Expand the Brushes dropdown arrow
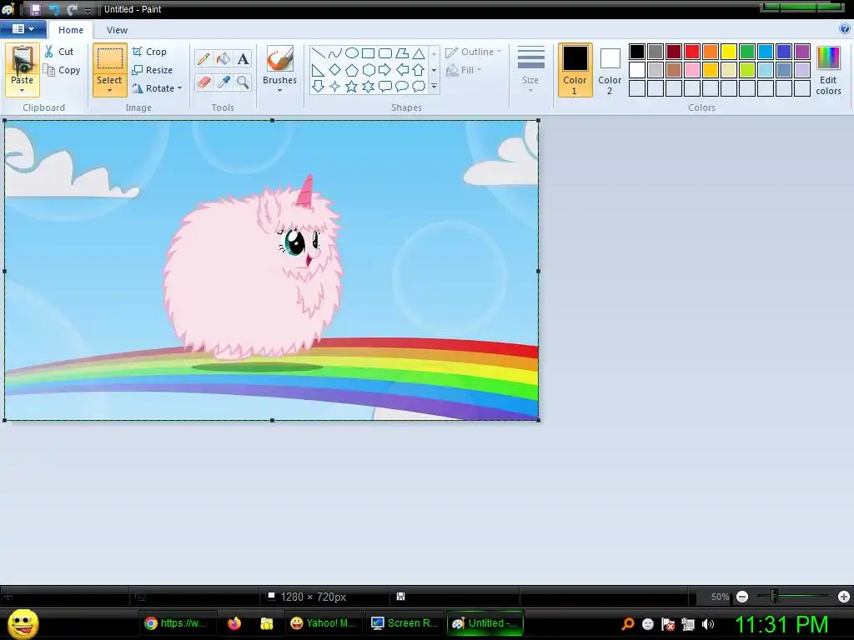The width and height of the screenshot is (854, 640). (280, 90)
